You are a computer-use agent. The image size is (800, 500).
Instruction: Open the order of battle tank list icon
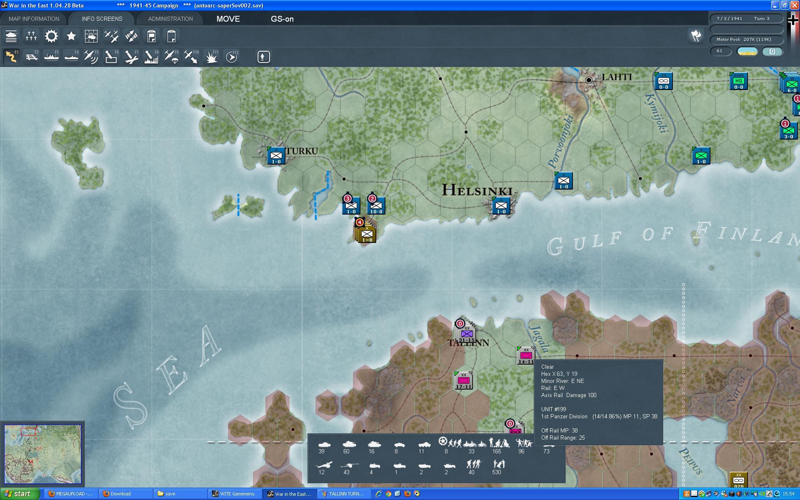click(x=11, y=36)
